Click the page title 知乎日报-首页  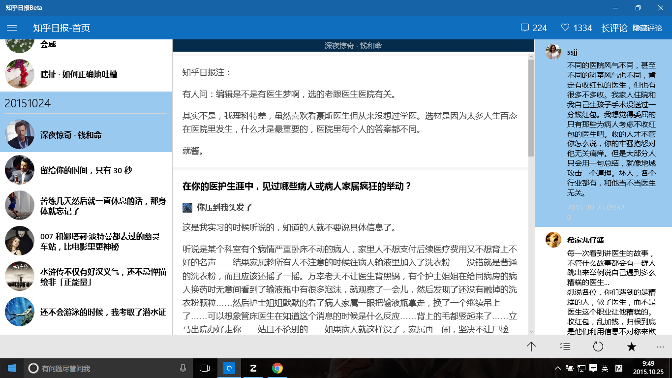coord(61,28)
